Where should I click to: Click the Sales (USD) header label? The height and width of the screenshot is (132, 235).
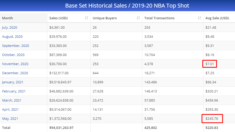click(x=58, y=18)
